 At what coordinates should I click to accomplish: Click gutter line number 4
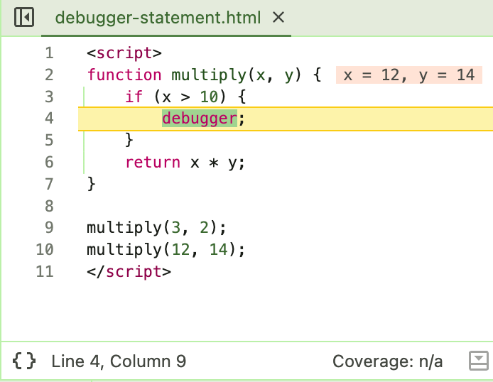point(49,119)
